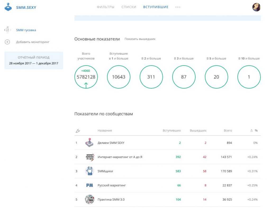Screen dimensions: 271x208
Task: Select the 'В 2 и больше' circle with 311
Action: click(151, 77)
